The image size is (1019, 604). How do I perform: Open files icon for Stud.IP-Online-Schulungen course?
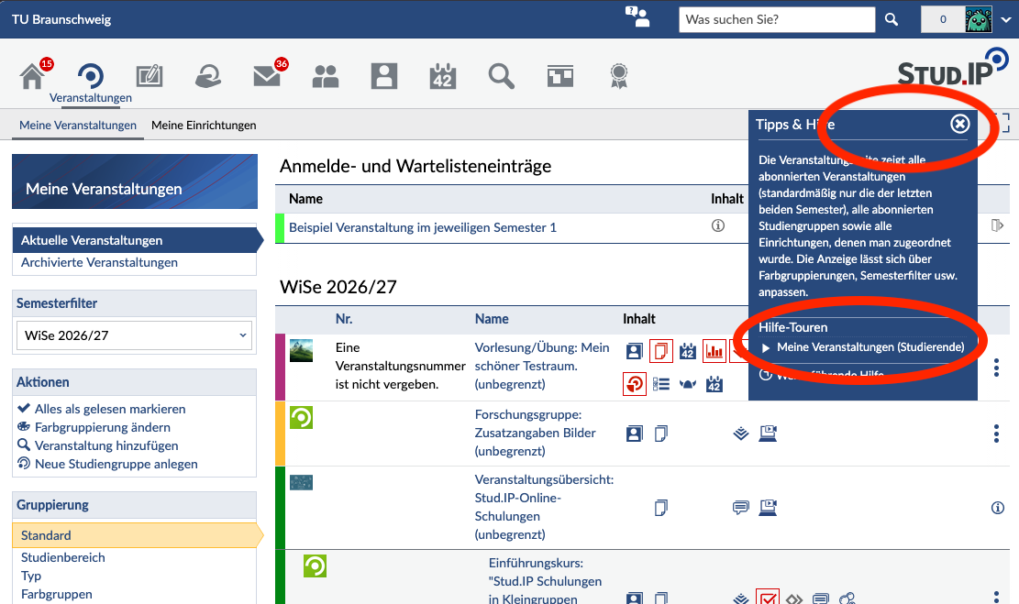(x=661, y=507)
